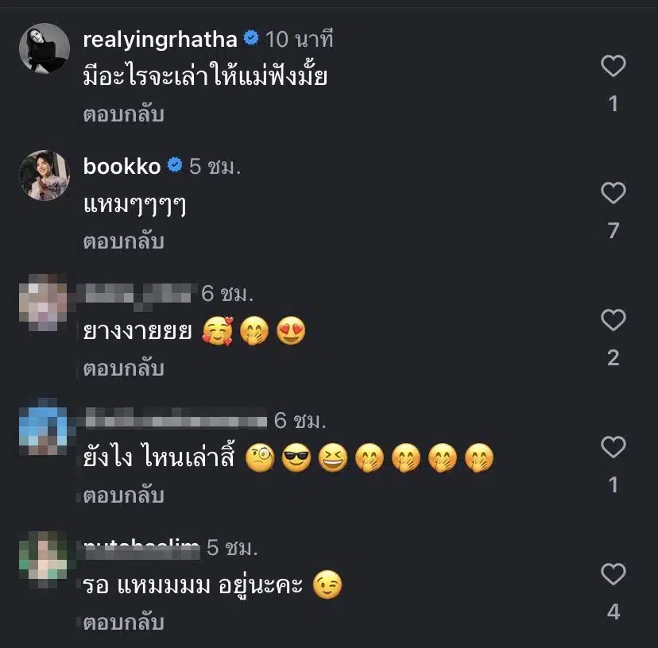Click bookko's profile photo
Screen dimensions: 658x648
click(44, 175)
